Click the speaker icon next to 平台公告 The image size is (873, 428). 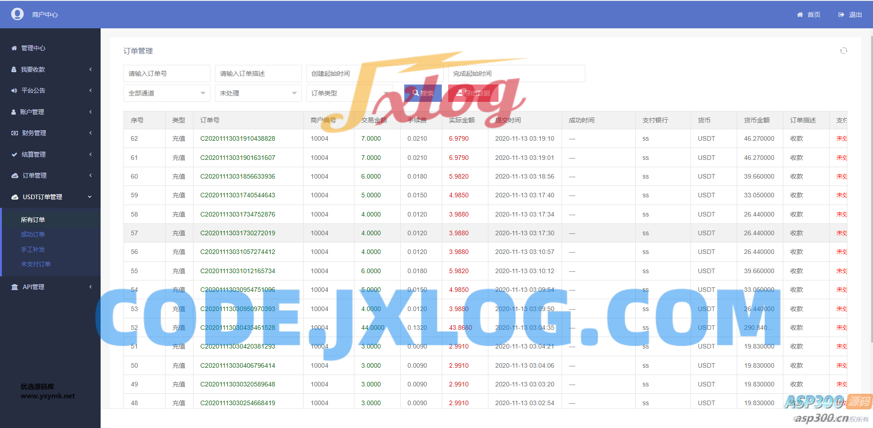click(x=14, y=90)
